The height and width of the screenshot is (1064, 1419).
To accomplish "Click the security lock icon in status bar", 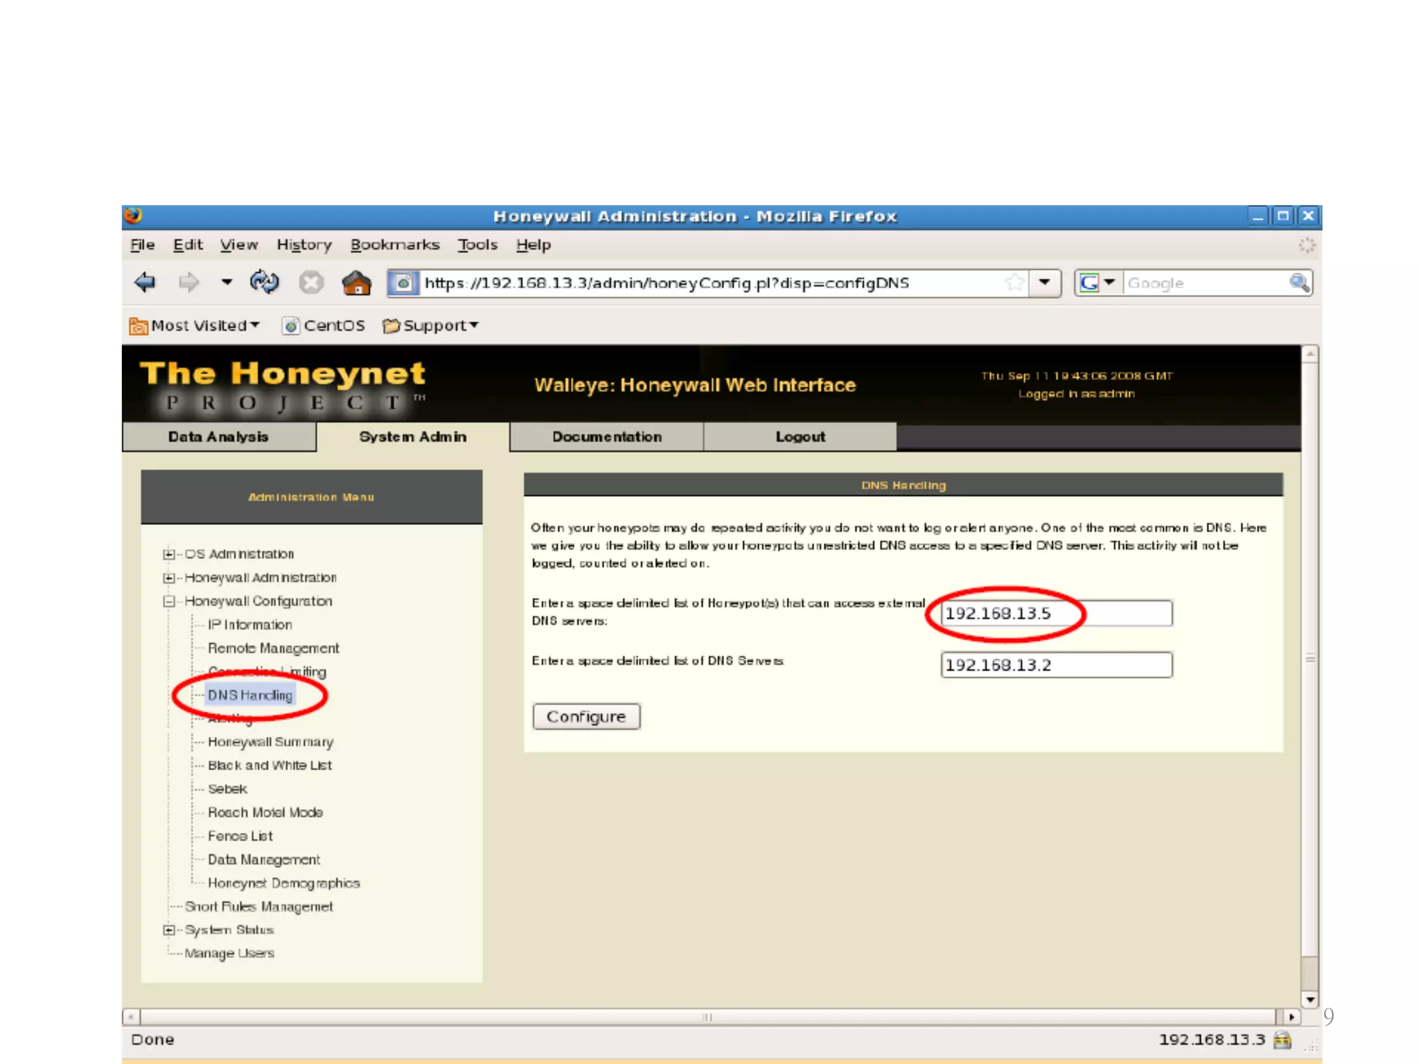I will coord(1283,1040).
